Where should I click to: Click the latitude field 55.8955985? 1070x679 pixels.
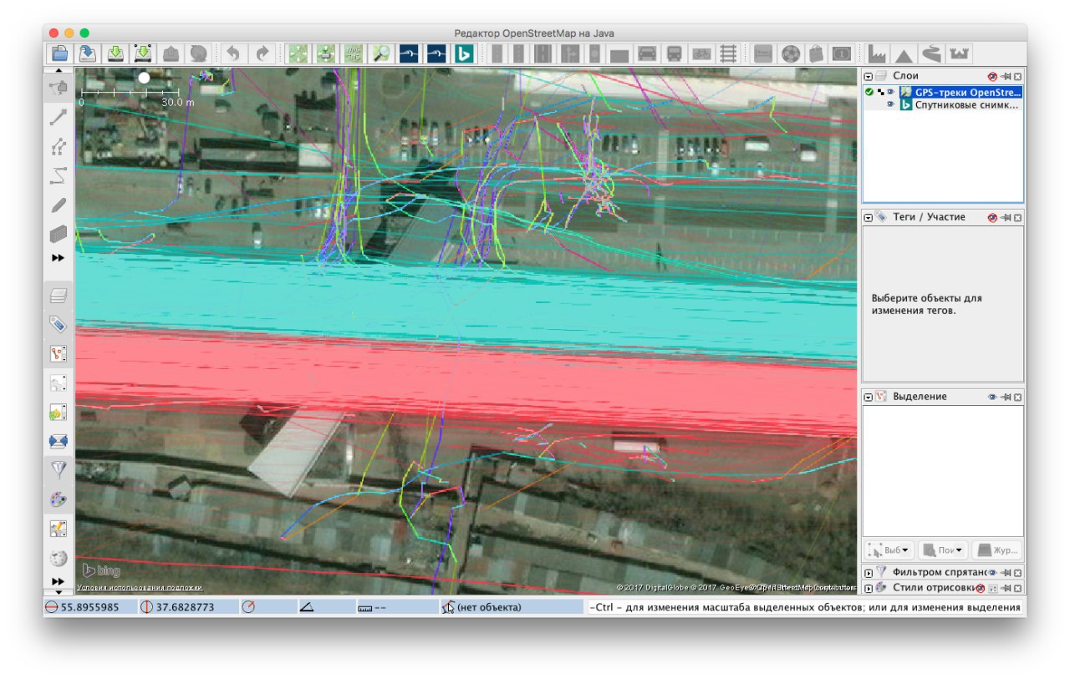(91, 607)
